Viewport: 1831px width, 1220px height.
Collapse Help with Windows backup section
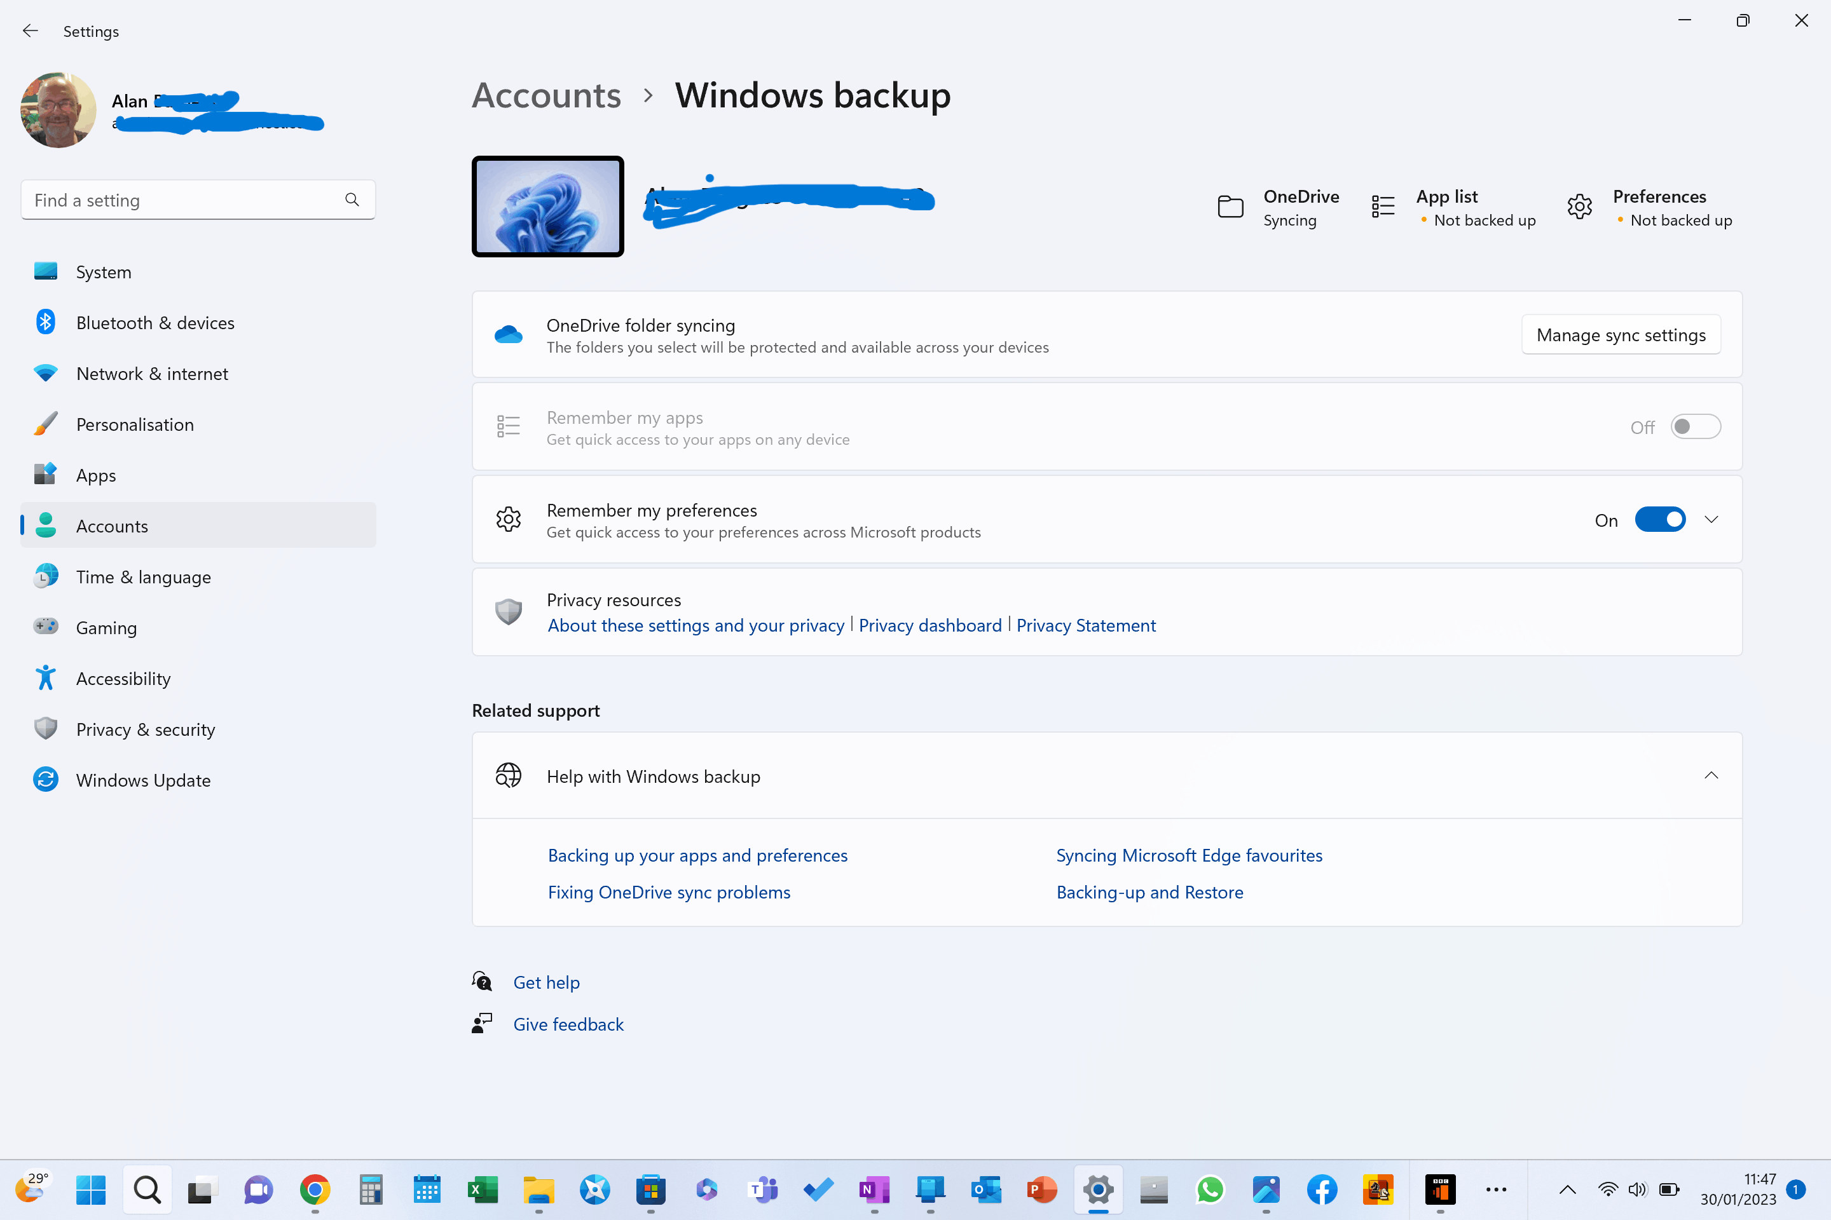[1711, 776]
